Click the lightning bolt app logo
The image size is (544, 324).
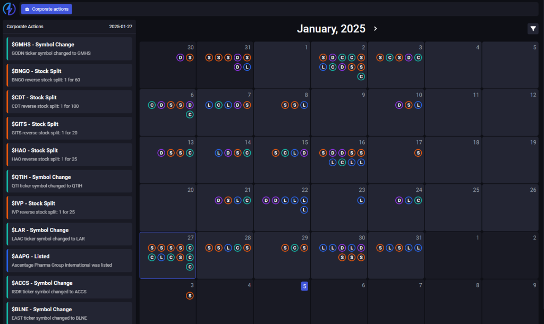[x=9, y=8]
